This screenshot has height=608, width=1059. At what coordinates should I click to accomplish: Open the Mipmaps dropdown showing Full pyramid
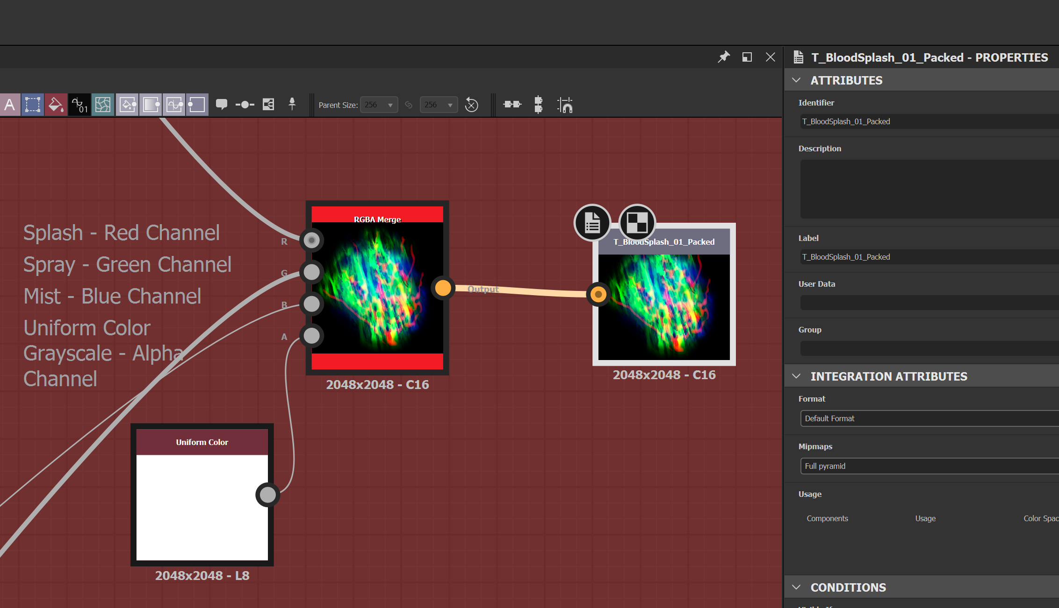[x=929, y=466]
